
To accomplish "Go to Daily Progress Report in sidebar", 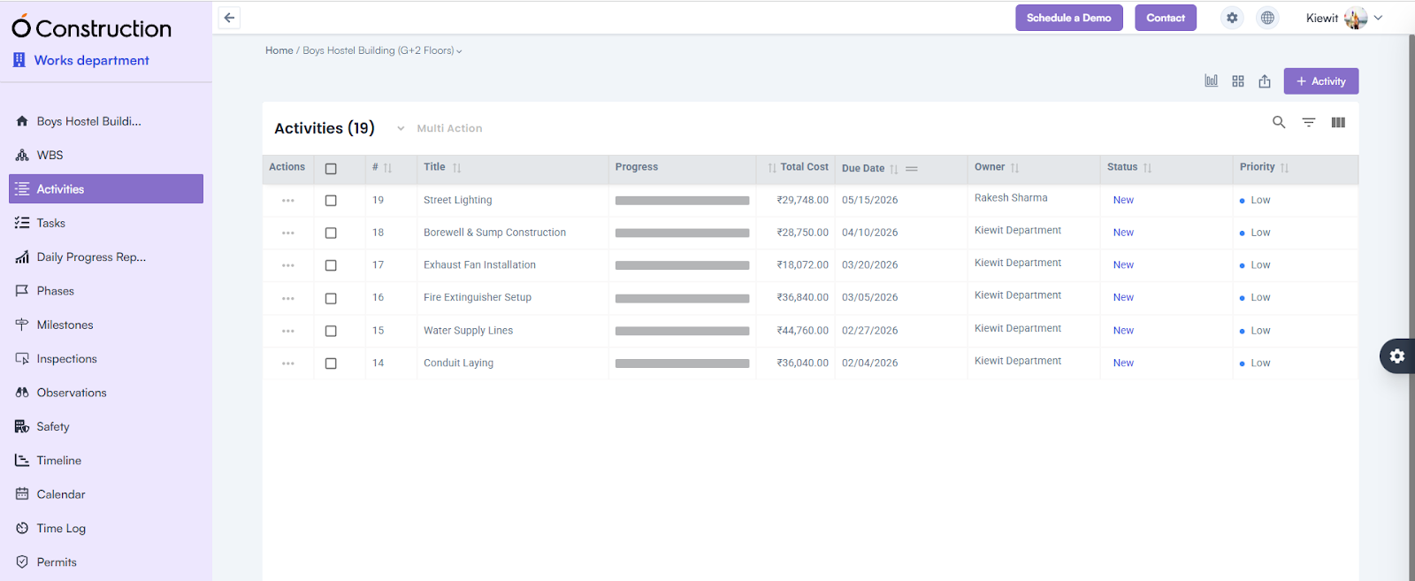I will 90,257.
